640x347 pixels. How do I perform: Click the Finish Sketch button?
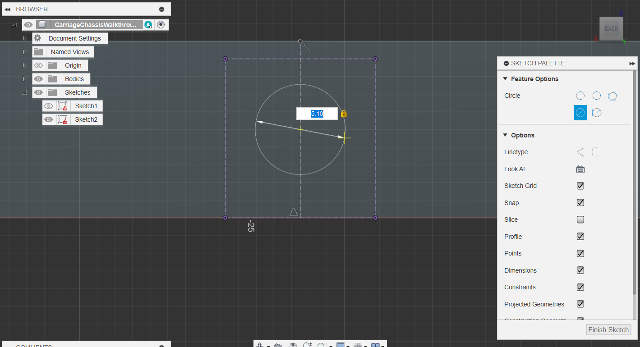tap(608, 330)
